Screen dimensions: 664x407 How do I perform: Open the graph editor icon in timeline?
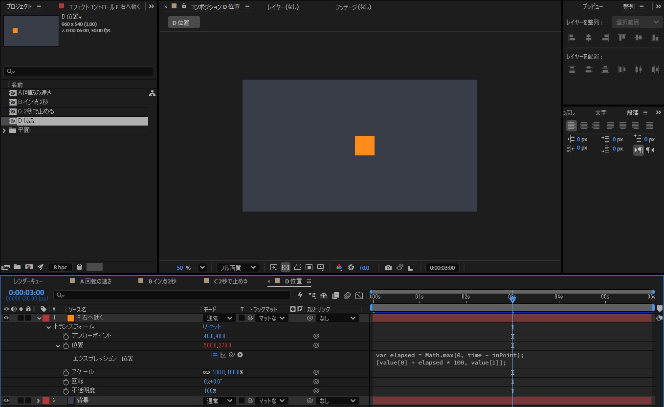pos(359,295)
